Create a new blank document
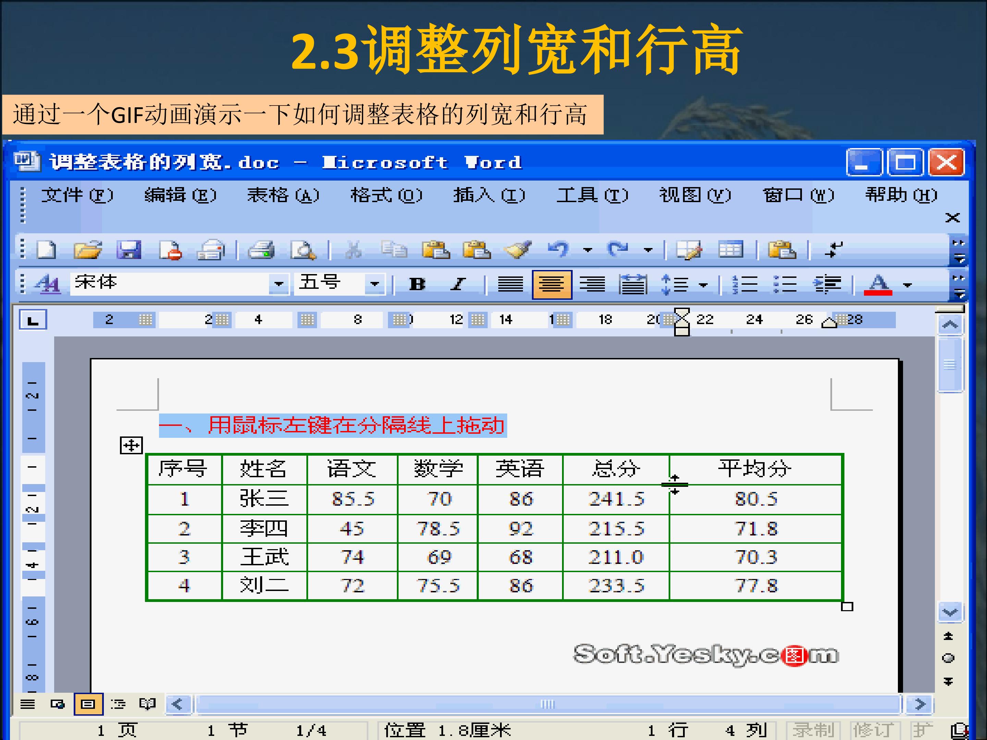987x740 pixels. click(x=46, y=250)
